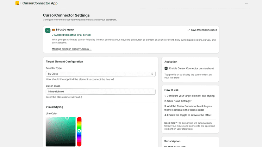
Task: Toggle Enable Cursor Connector on storefront checkbox
Action: [166, 68]
